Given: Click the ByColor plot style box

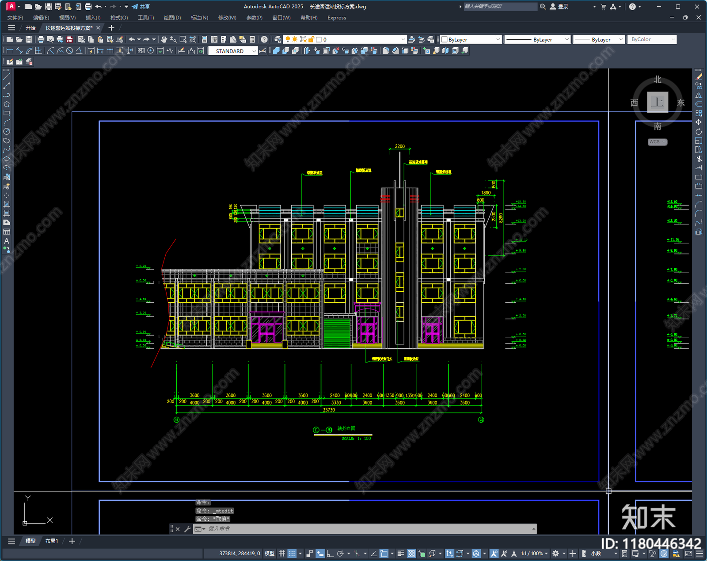Looking at the screenshot, I should [652, 39].
